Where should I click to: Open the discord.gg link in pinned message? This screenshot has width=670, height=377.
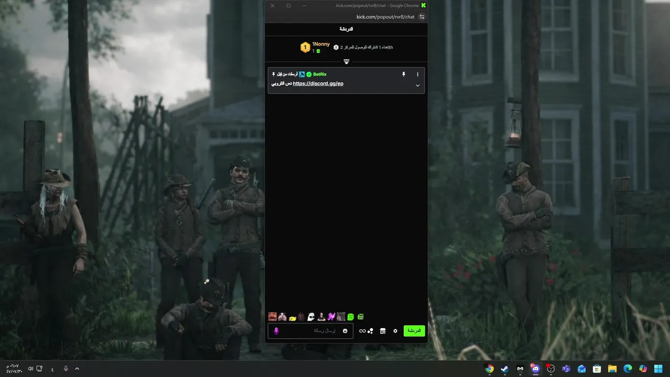318,84
